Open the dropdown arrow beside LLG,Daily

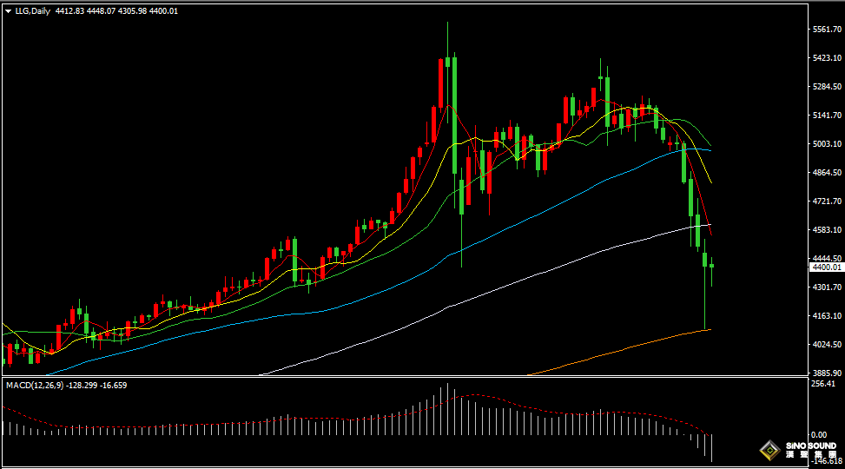coord(8,10)
